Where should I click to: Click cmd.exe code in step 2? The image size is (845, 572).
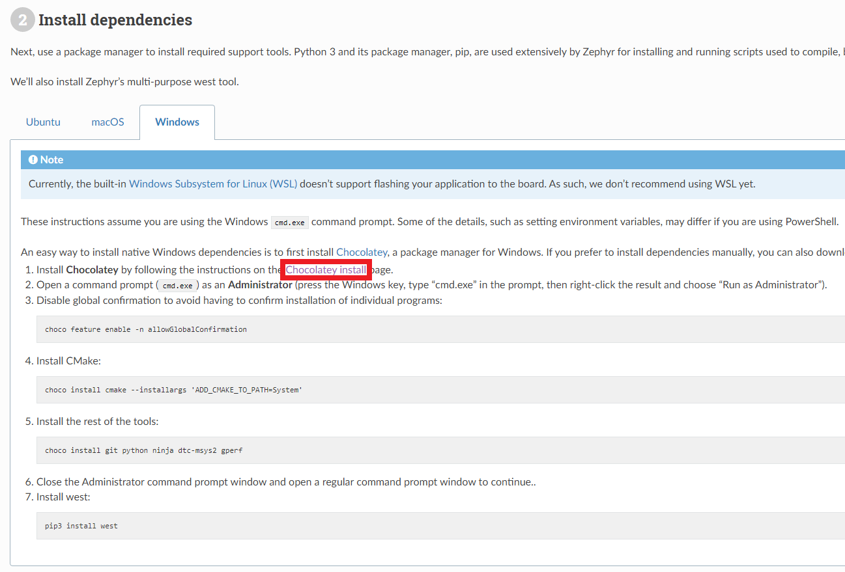point(178,285)
